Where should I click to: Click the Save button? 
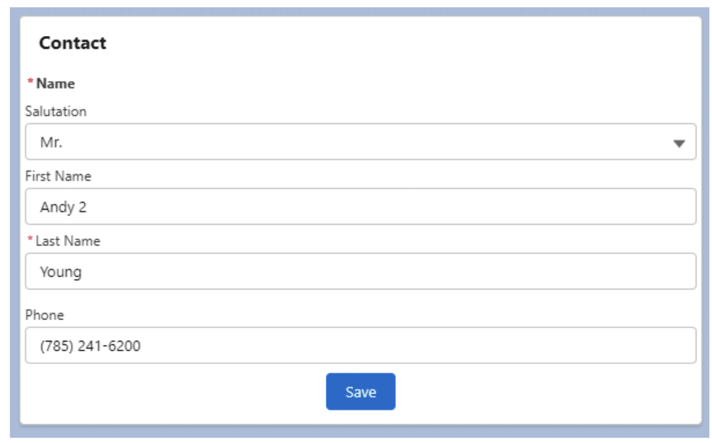(361, 392)
